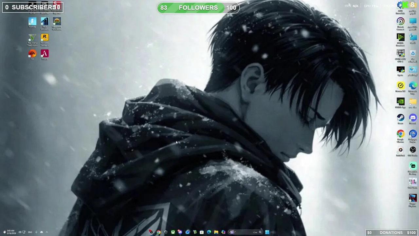This screenshot has width=419, height=236.
Task: Open the Norton 360 desktop icon
Action: tap(400, 87)
